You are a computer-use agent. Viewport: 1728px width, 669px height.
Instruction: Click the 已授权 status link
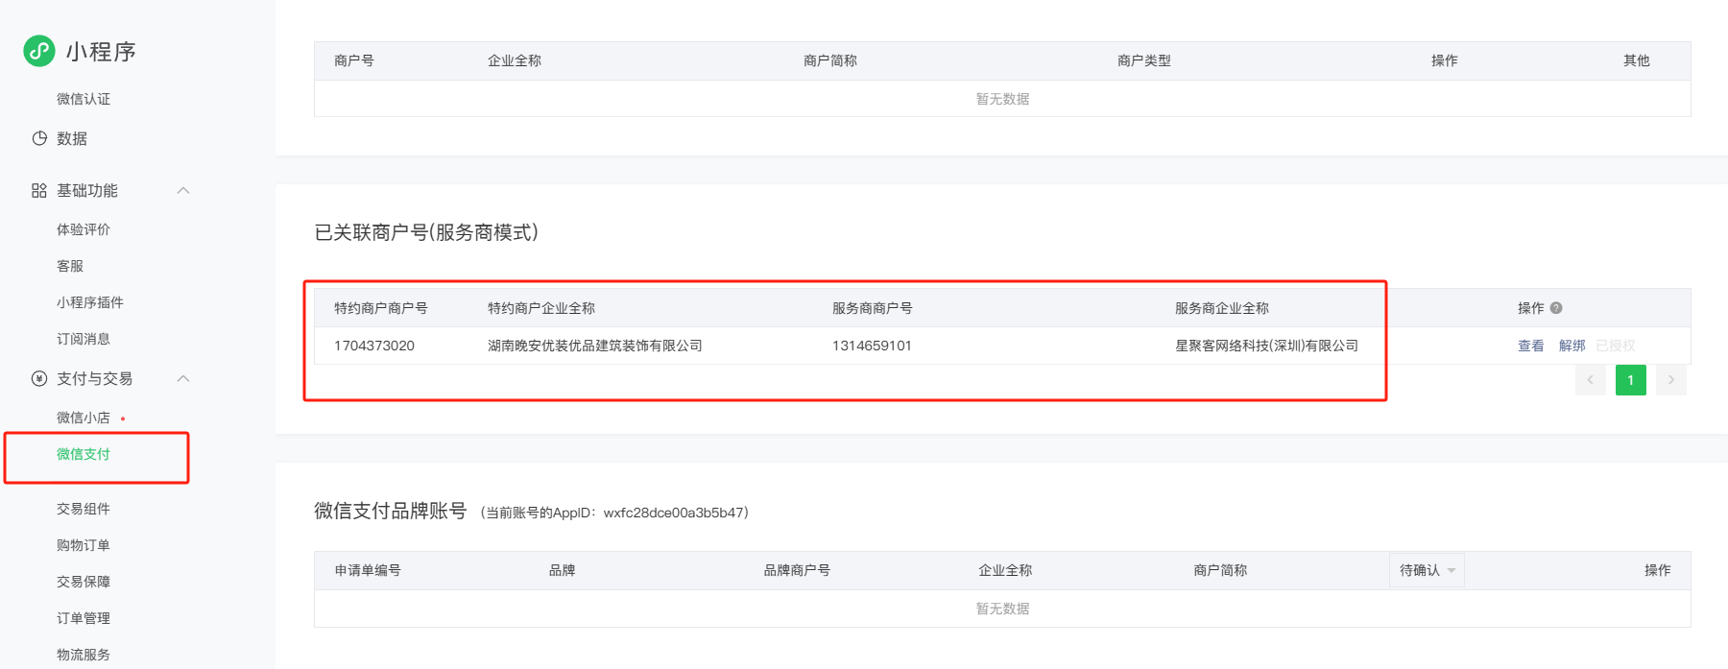[x=1616, y=346]
